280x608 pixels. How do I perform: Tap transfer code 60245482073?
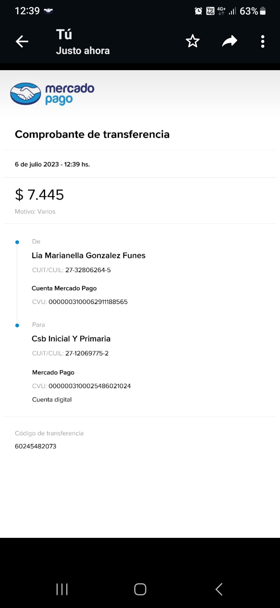[36, 446]
